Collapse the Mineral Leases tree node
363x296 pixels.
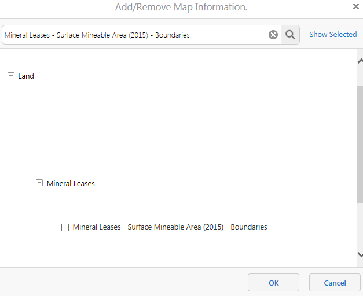(x=39, y=183)
